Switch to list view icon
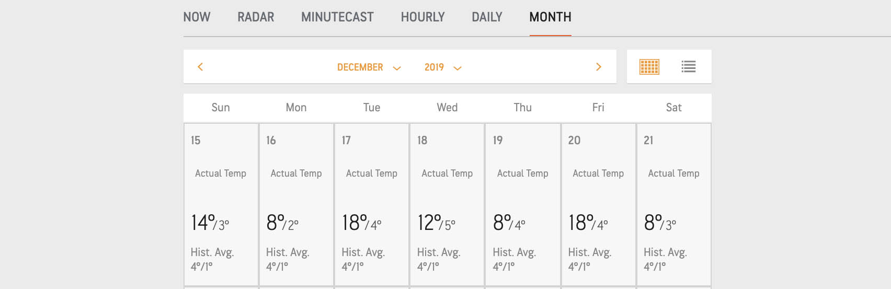This screenshot has width=891, height=289. coord(689,67)
